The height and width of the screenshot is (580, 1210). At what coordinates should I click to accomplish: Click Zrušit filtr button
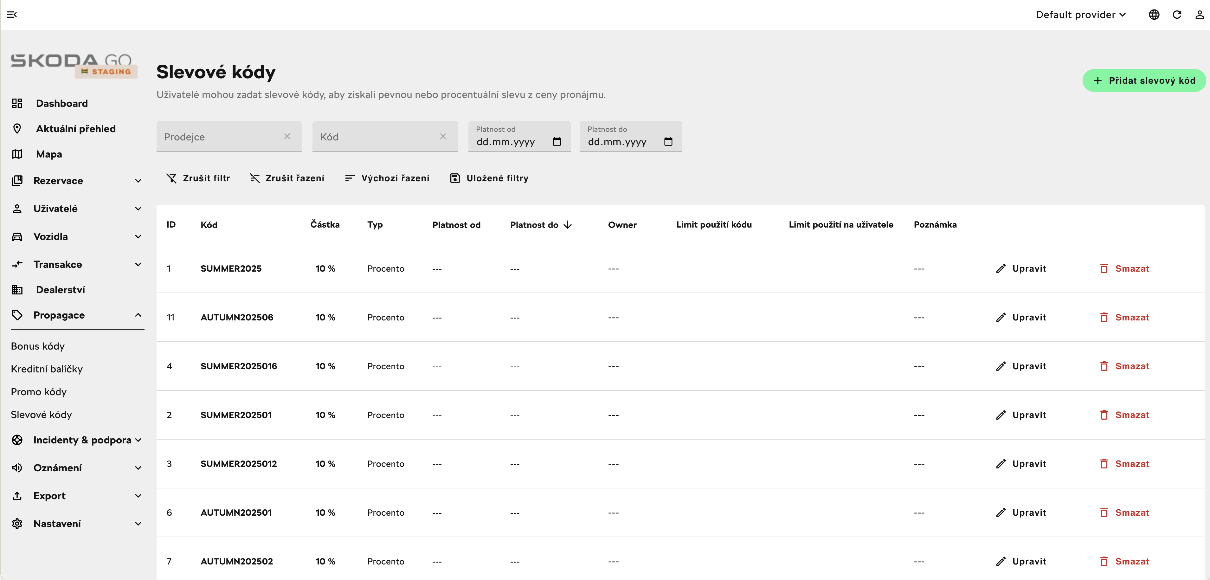[198, 178]
